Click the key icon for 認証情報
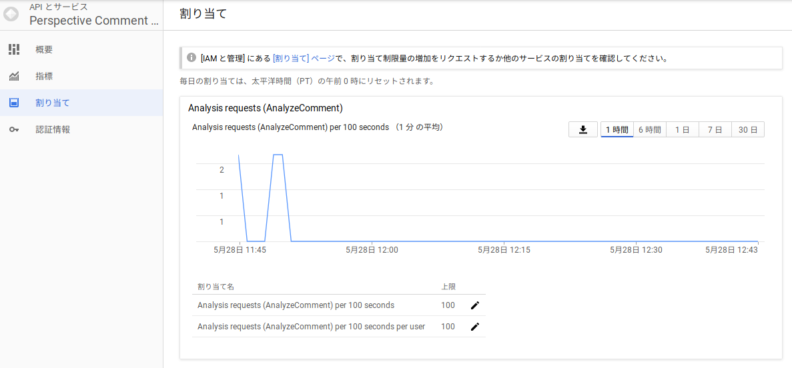 click(x=14, y=130)
